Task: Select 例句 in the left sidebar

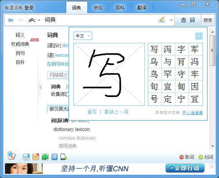Action: click(x=20, y=53)
